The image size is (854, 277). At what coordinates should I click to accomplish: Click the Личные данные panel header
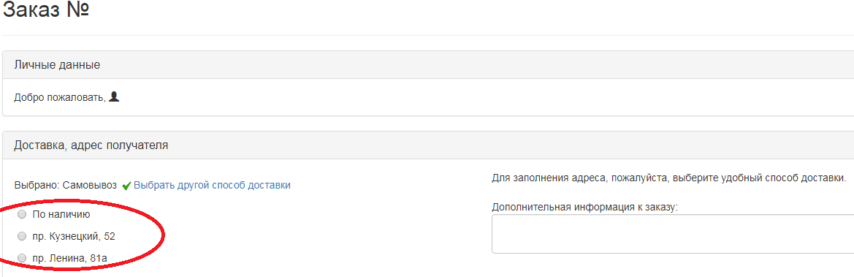(x=428, y=65)
